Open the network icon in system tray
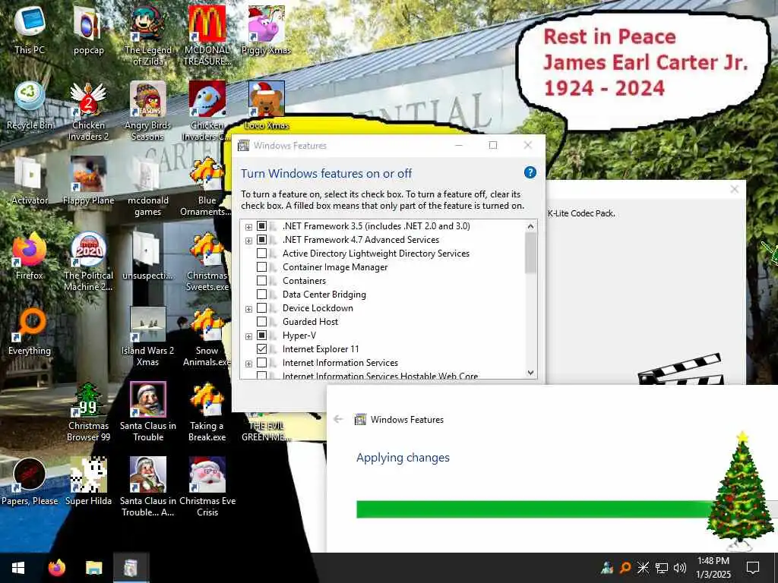The image size is (778, 583). pyautogui.click(x=662, y=568)
